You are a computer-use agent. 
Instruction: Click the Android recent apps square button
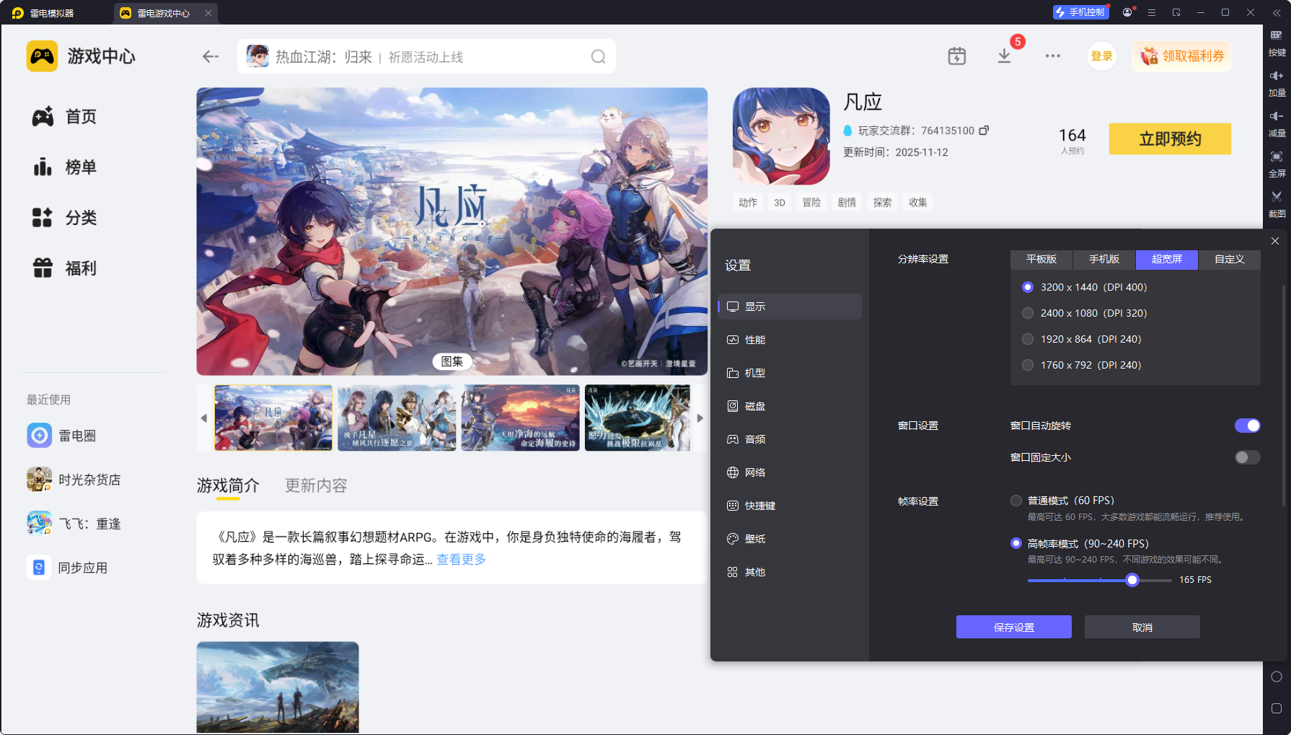point(1277,708)
